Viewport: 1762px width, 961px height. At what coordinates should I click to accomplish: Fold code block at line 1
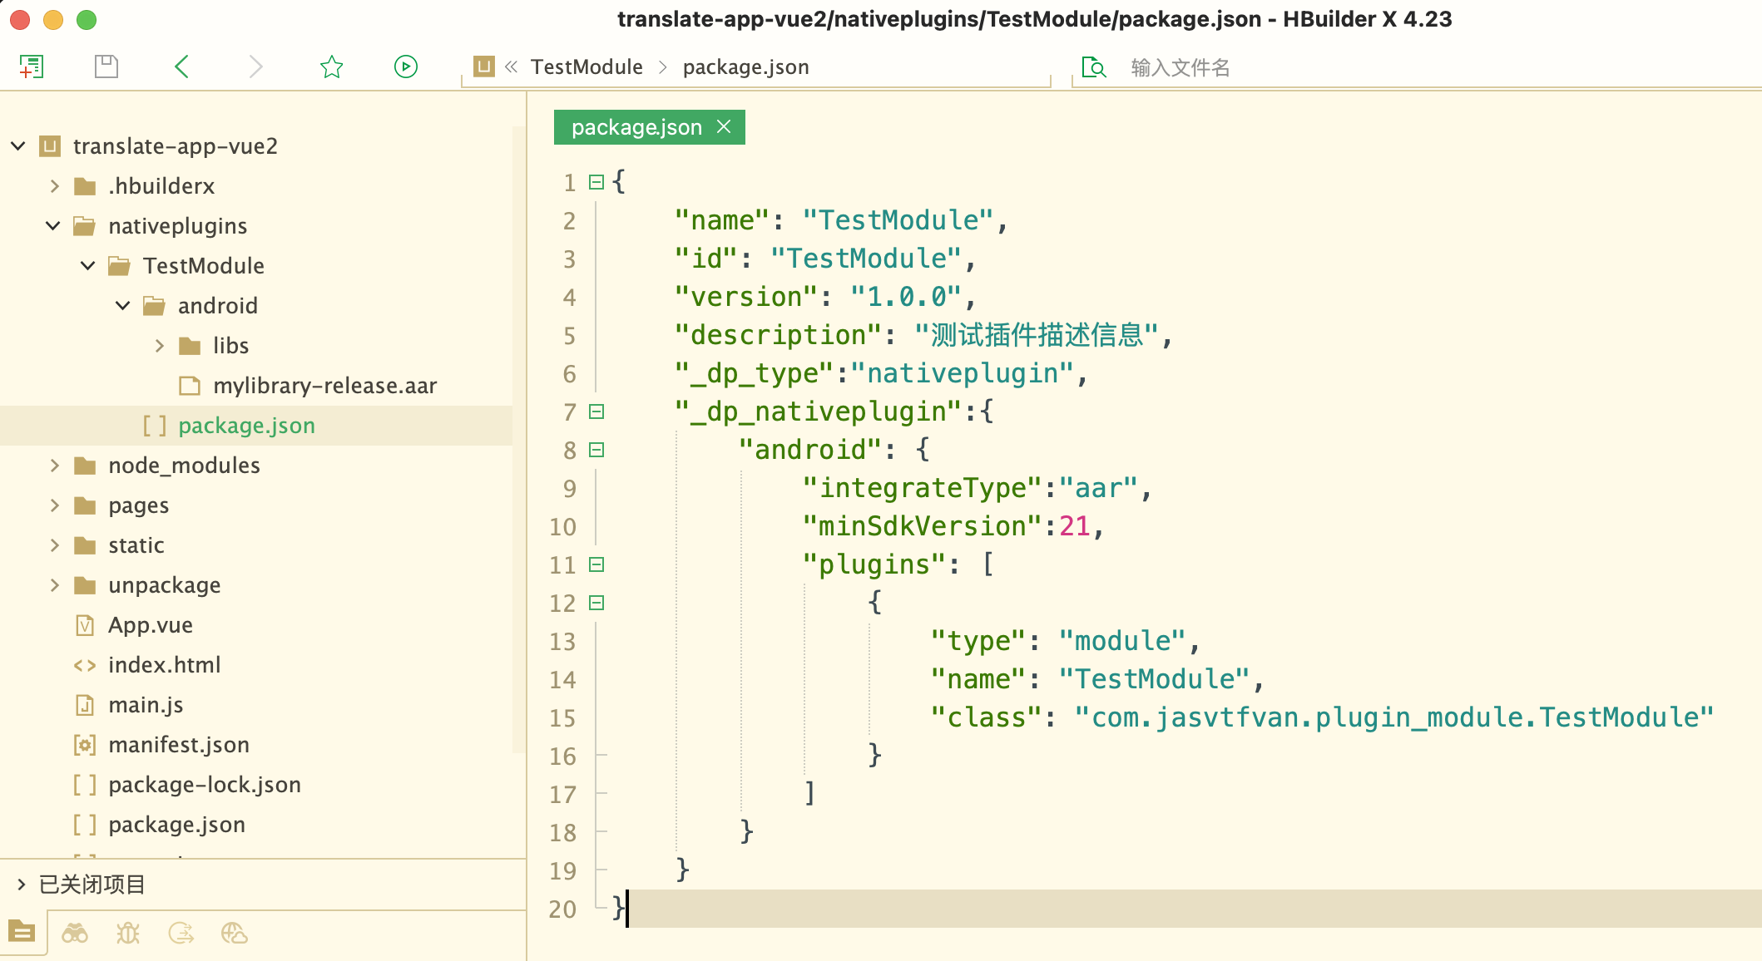click(x=596, y=182)
